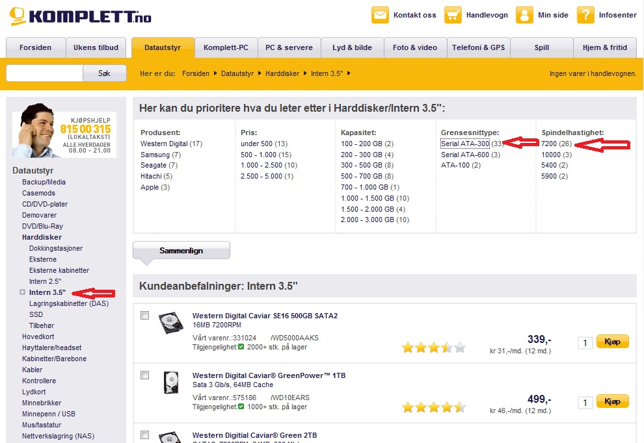Click in the search text field

(x=45, y=73)
